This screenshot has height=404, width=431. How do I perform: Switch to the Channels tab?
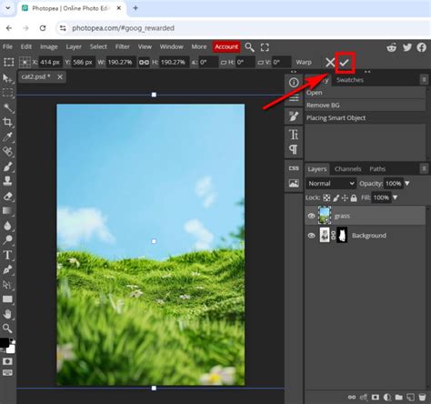click(x=347, y=169)
